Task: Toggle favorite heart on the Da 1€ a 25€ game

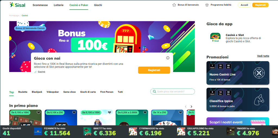Action: tap(181, 112)
